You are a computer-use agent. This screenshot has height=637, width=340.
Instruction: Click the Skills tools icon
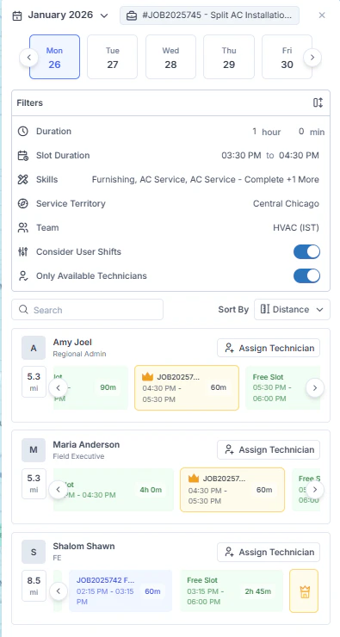click(22, 180)
